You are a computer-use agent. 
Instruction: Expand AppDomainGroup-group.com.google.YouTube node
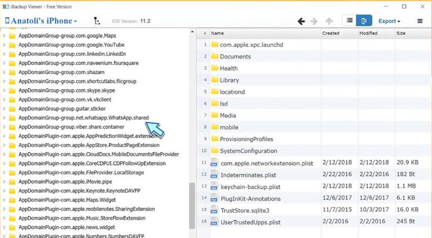4,45
